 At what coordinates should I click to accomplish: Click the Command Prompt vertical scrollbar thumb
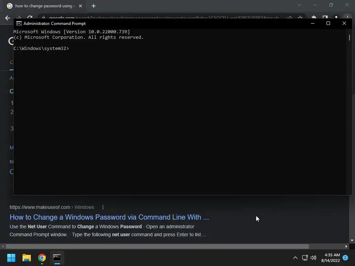tap(349, 37)
